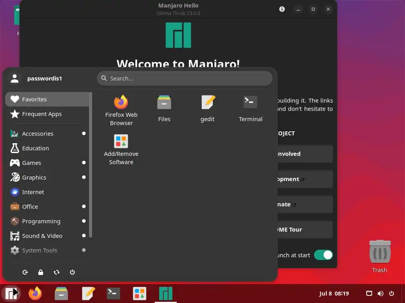The image size is (405, 303).
Task: Open the text editor from the taskbar
Action: click(x=88, y=293)
